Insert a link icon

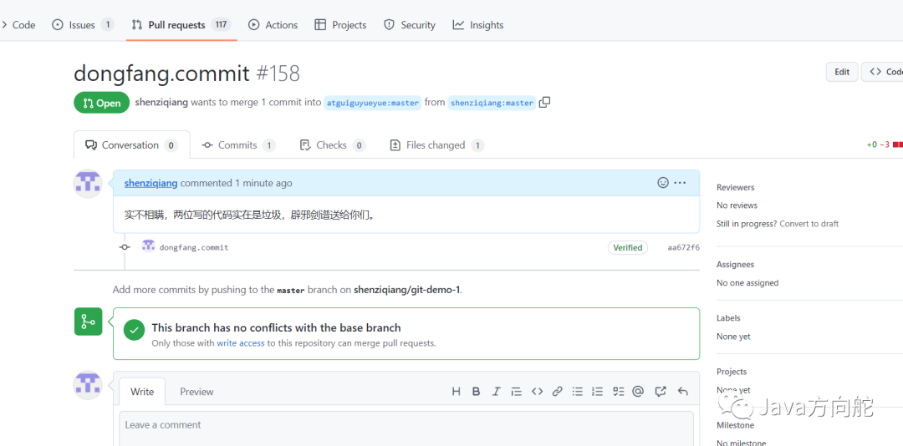tap(557, 392)
